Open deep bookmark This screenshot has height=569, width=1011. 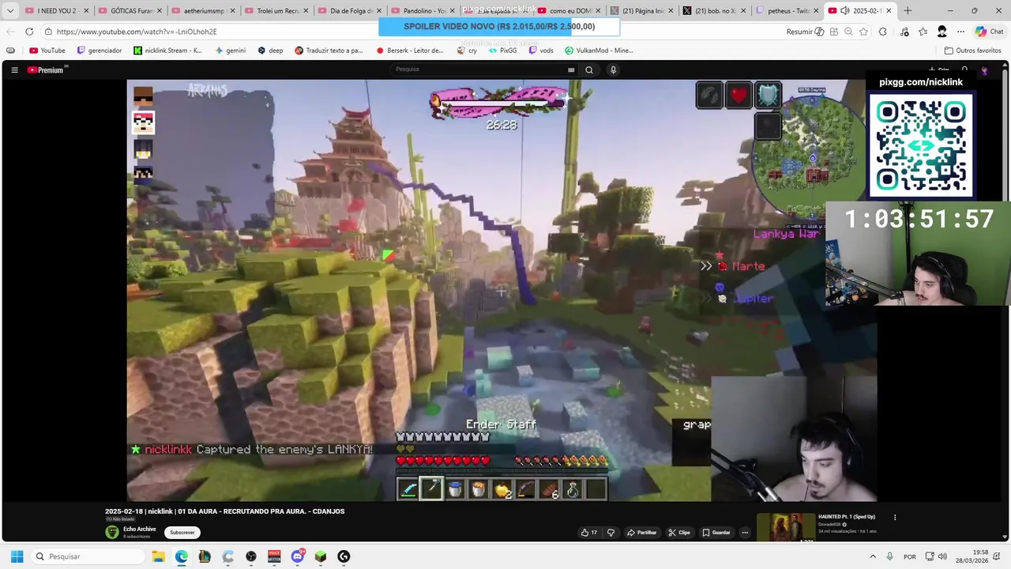pos(270,51)
